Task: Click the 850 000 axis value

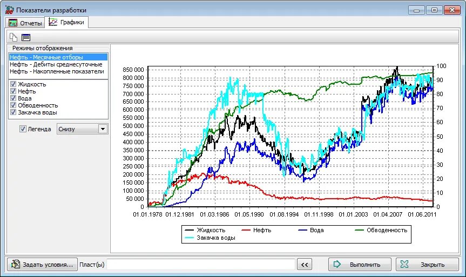Action: coord(133,70)
